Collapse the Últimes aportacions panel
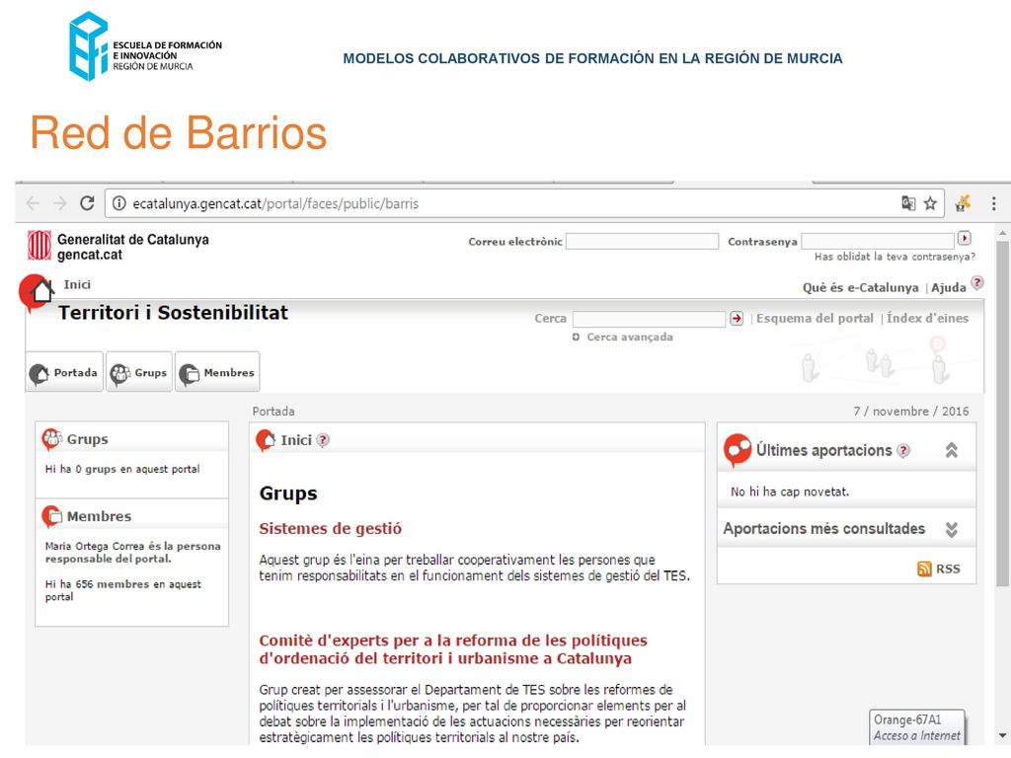 click(x=951, y=450)
